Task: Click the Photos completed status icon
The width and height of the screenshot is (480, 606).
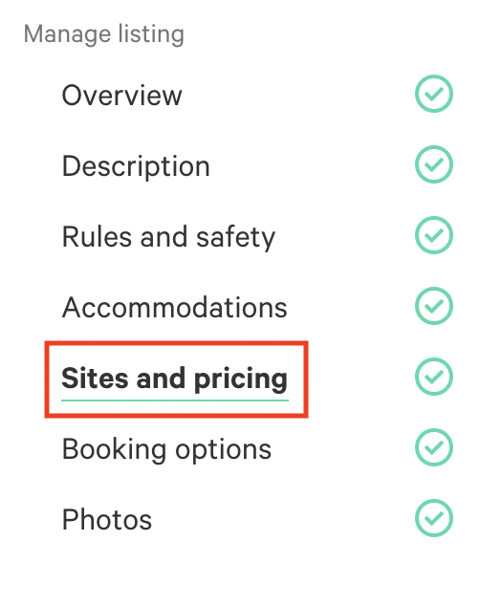Action: pos(433,518)
